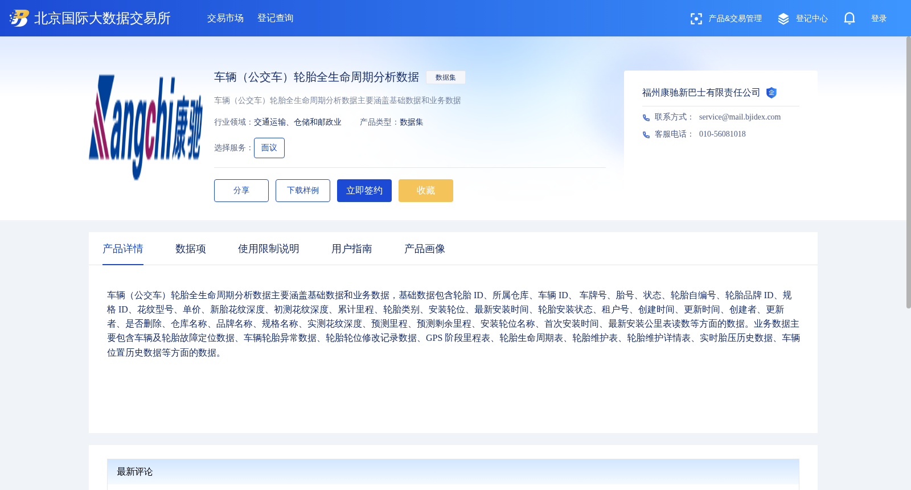Screen dimensions: 911x490
Task: Click the 分享 button
Action: coord(241,191)
